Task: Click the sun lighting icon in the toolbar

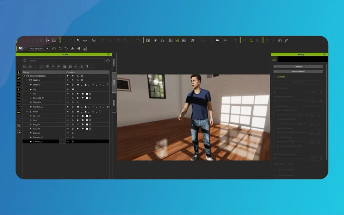Action: click(x=156, y=40)
